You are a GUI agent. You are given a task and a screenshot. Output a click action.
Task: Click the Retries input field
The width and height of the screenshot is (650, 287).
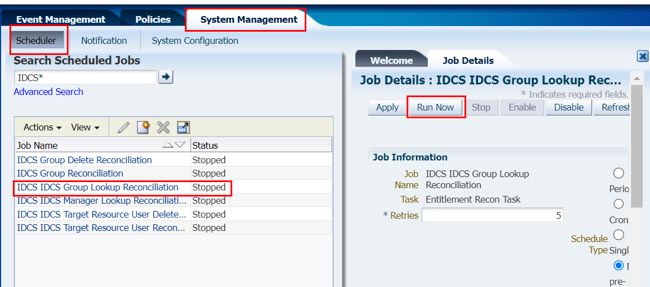tap(492, 215)
